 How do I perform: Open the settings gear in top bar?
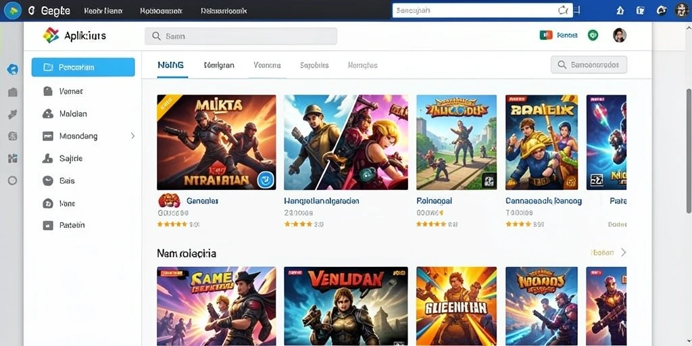click(661, 11)
